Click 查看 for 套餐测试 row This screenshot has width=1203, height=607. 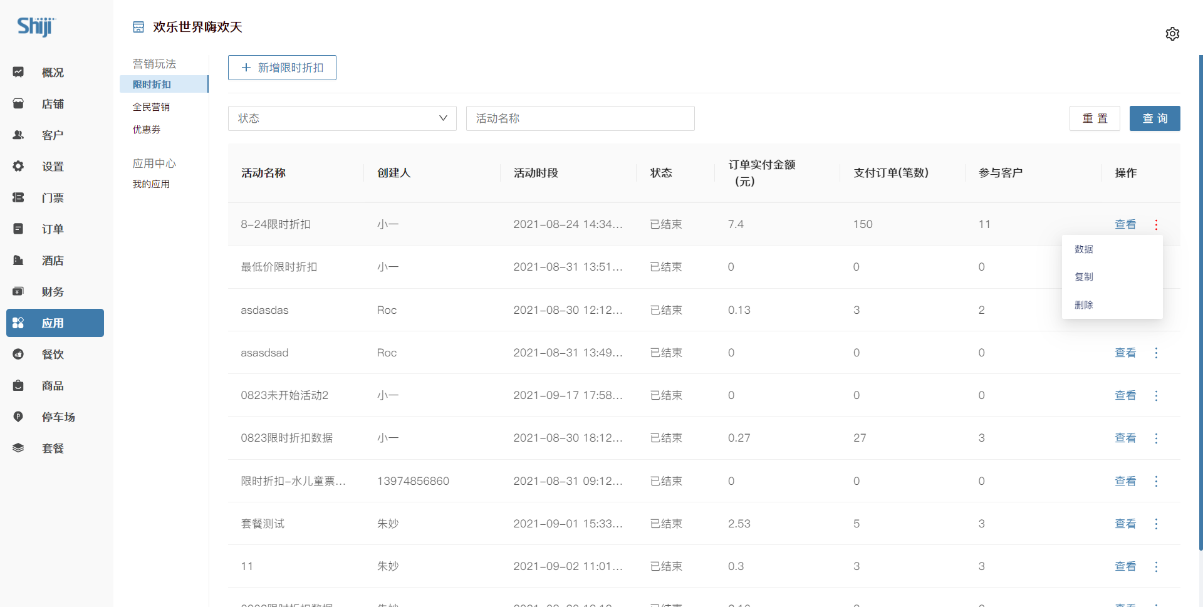pos(1125,524)
